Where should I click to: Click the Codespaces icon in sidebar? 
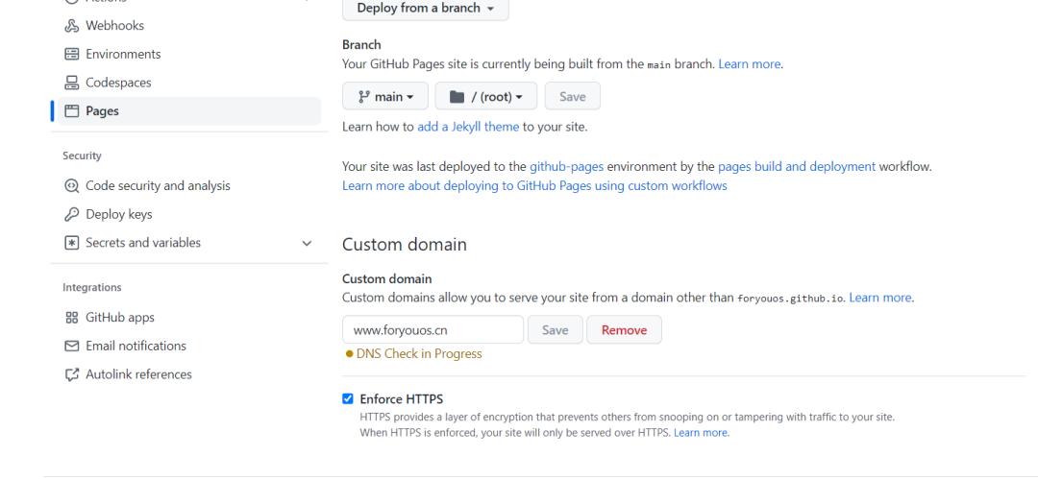tap(71, 83)
